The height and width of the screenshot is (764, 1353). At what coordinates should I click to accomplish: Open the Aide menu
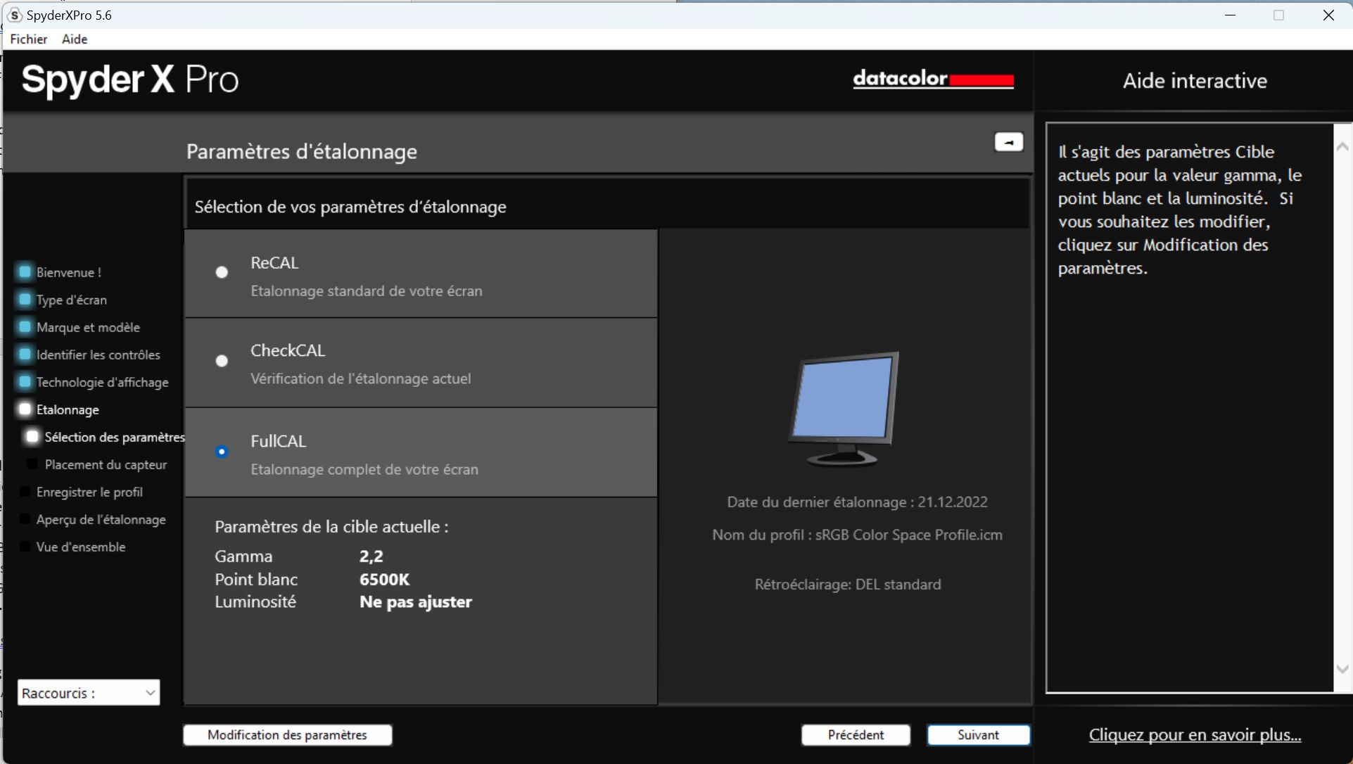pos(75,39)
